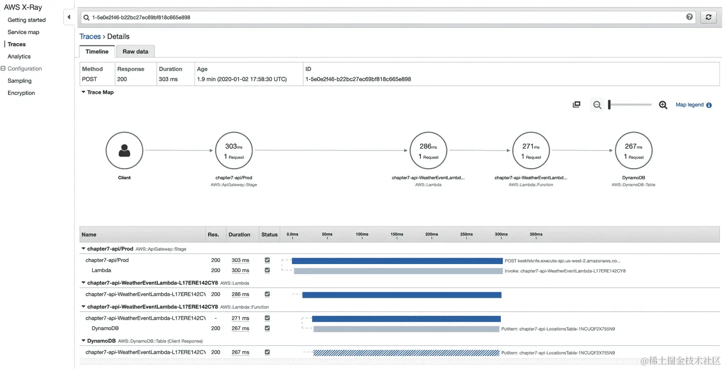724x369 pixels.
Task: Click the DynamoDB subsegment gray timeline bar
Action: pyautogui.click(x=406, y=329)
